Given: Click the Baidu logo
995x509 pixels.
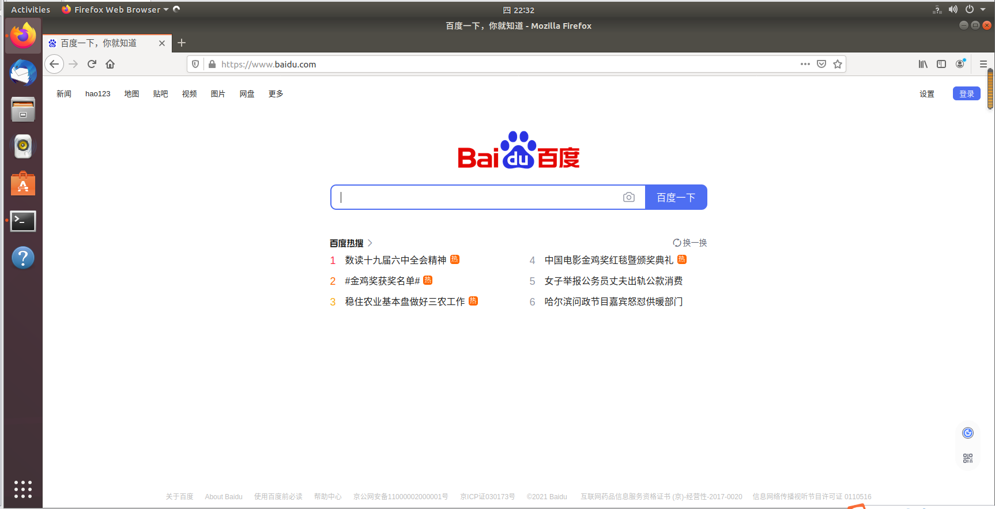Looking at the screenshot, I should coord(518,150).
